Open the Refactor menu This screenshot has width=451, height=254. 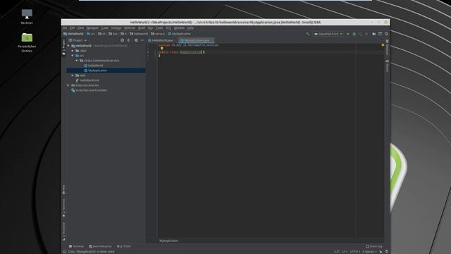pyautogui.click(x=130, y=28)
